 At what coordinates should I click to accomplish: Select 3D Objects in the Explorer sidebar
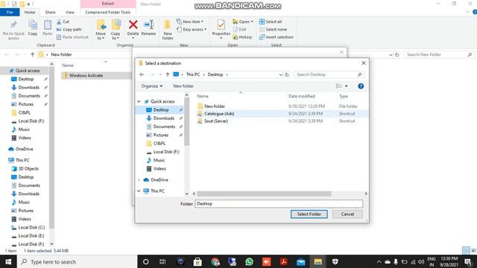[28, 169]
